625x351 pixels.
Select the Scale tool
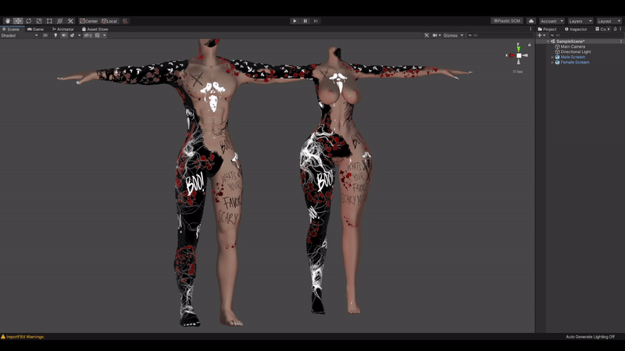(39, 21)
